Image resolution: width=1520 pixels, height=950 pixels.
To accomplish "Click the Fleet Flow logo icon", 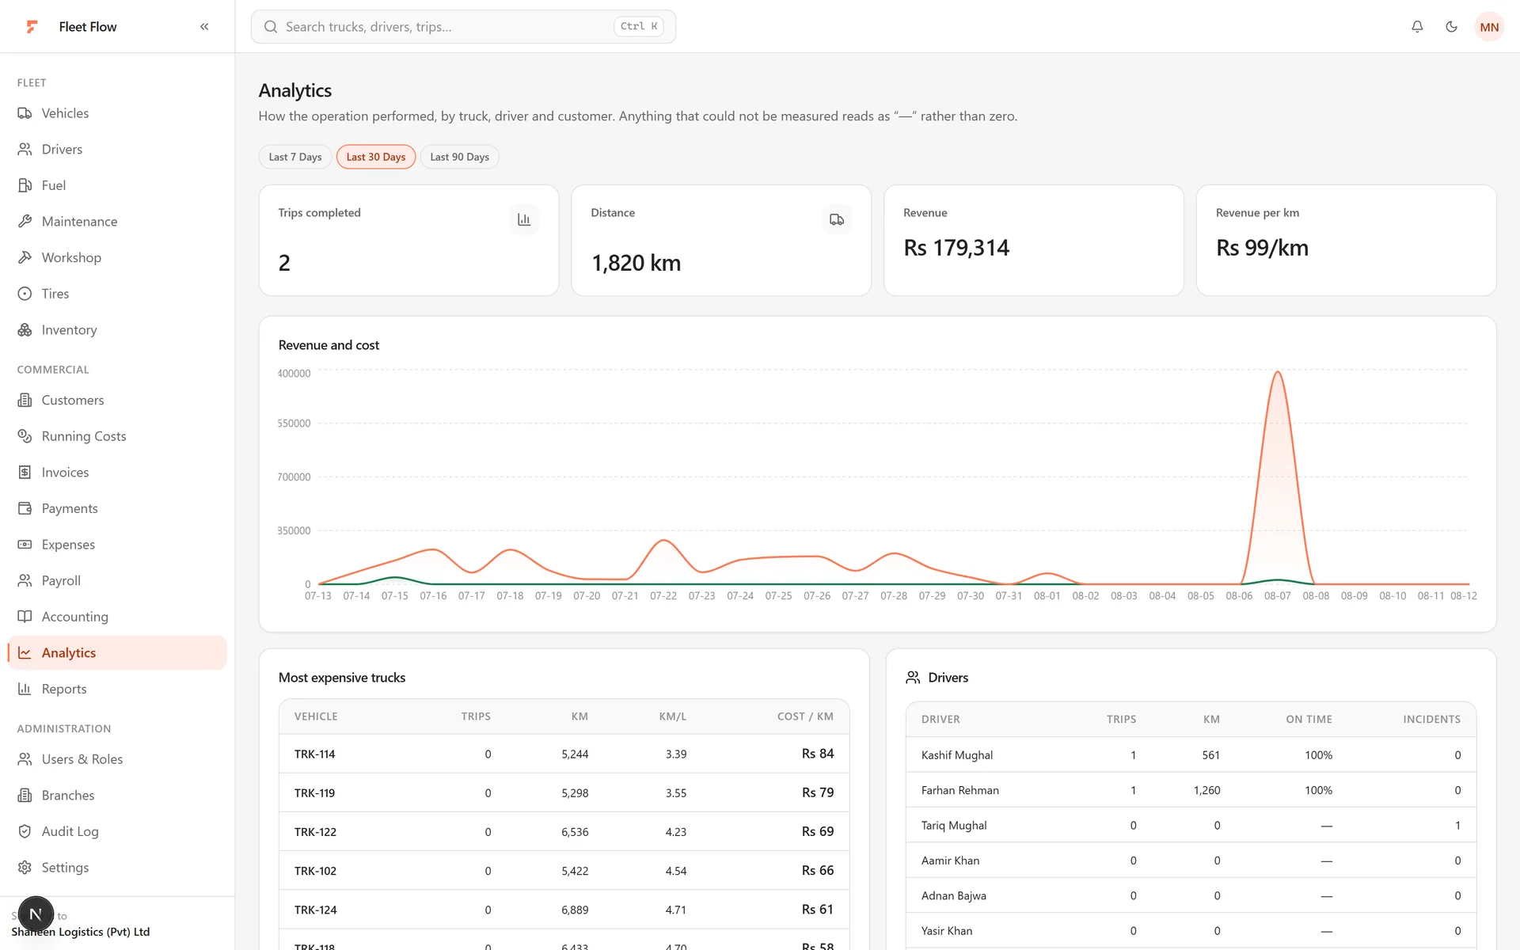I will [x=32, y=27].
